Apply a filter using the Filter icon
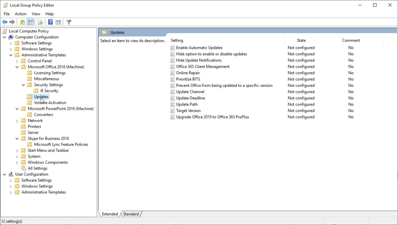Image resolution: width=398 pixels, height=225 pixels. point(68,22)
